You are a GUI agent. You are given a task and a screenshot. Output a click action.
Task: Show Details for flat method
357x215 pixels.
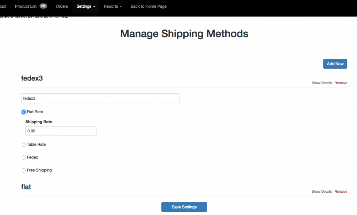click(321, 191)
